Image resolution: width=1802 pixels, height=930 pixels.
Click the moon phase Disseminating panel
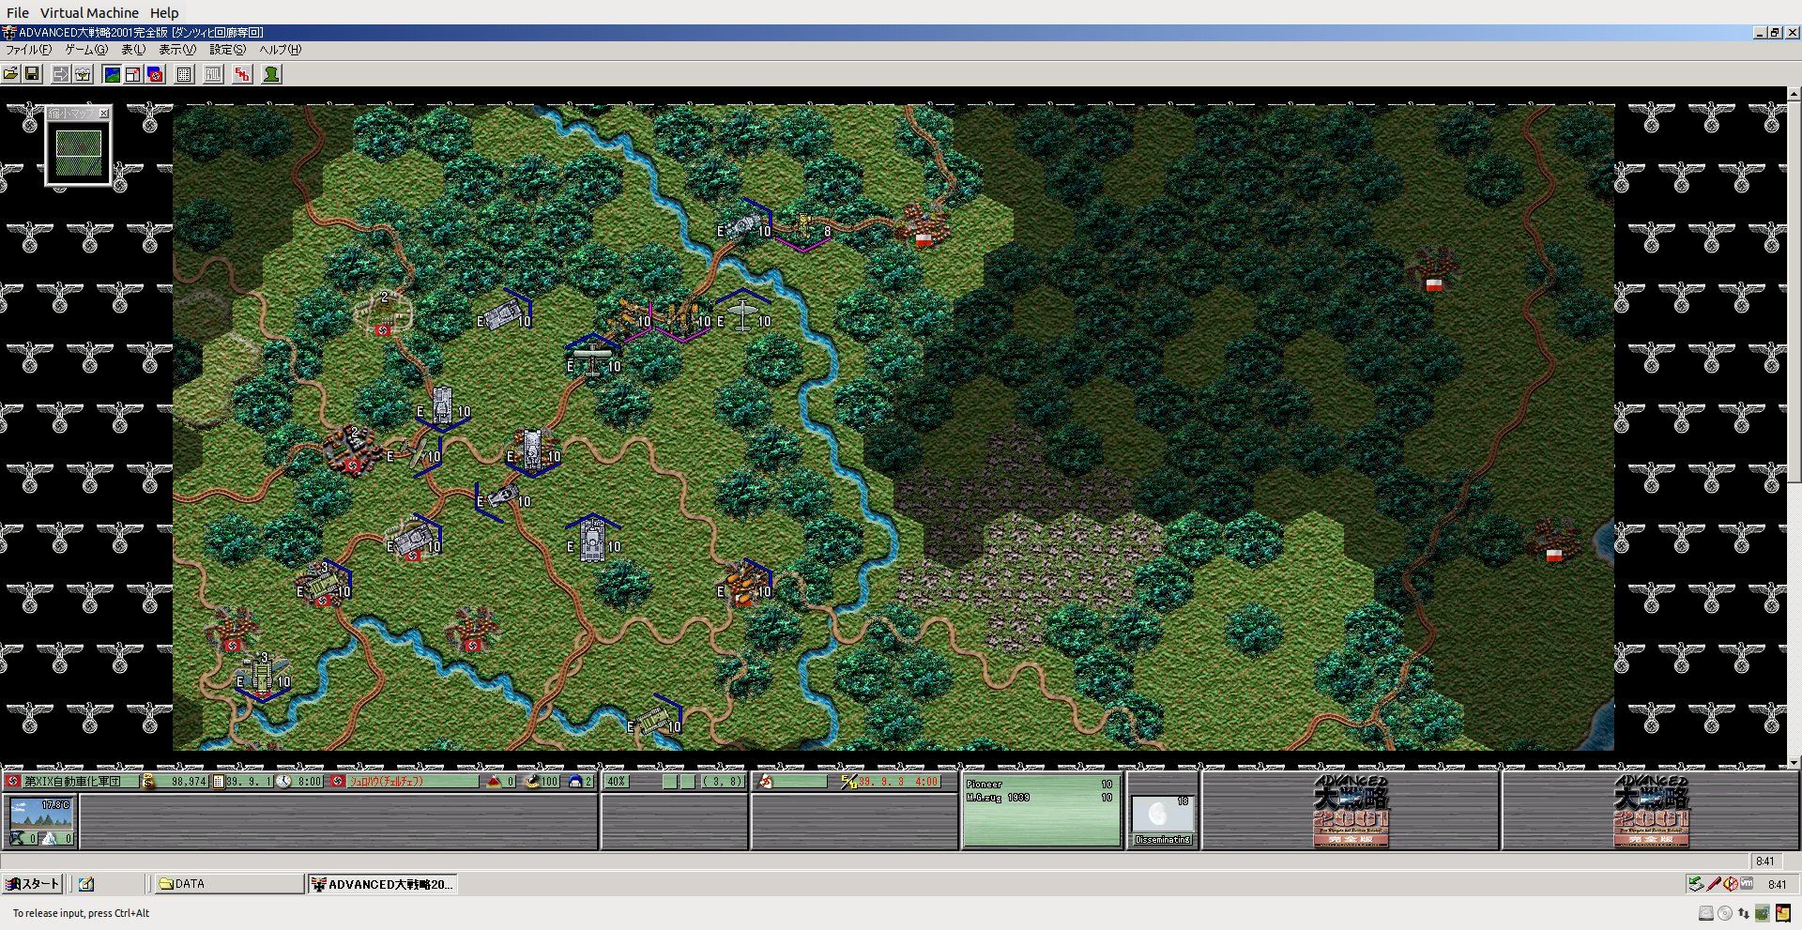coord(1163,821)
